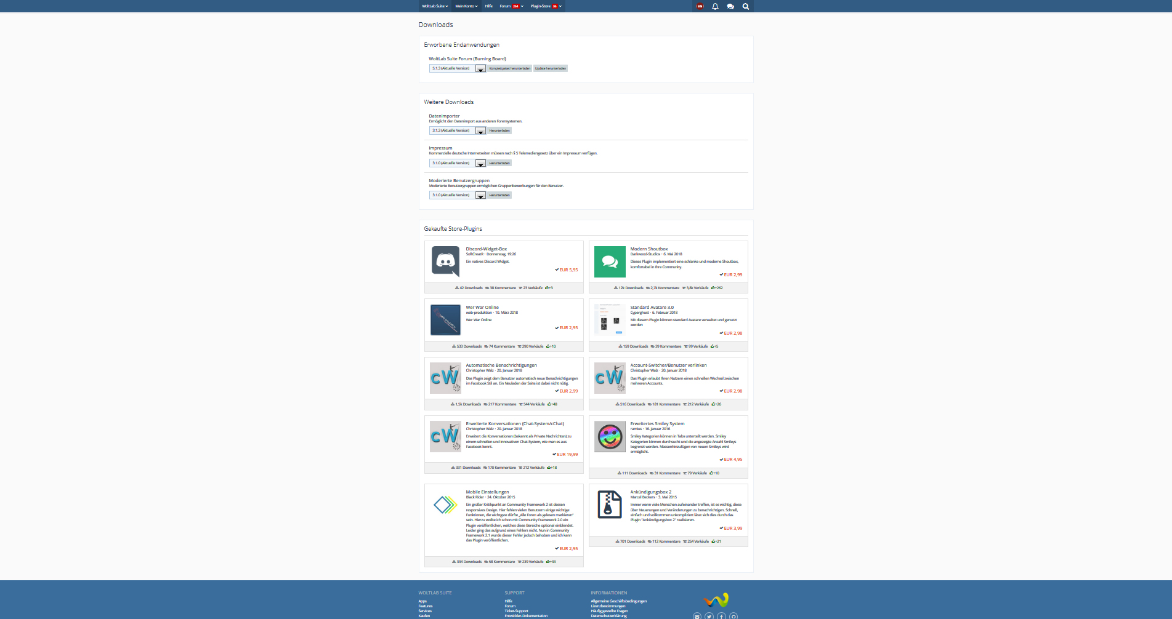
Task: Click the search magnifier icon
Action: point(746,6)
